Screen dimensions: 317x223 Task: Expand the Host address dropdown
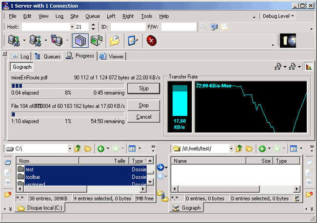click(72, 27)
